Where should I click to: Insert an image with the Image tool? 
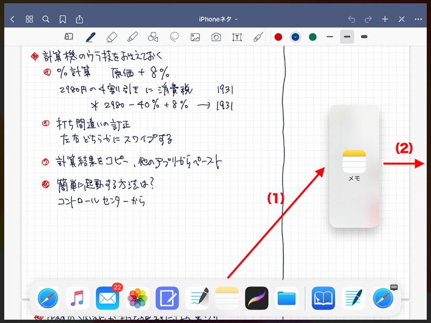click(195, 37)
